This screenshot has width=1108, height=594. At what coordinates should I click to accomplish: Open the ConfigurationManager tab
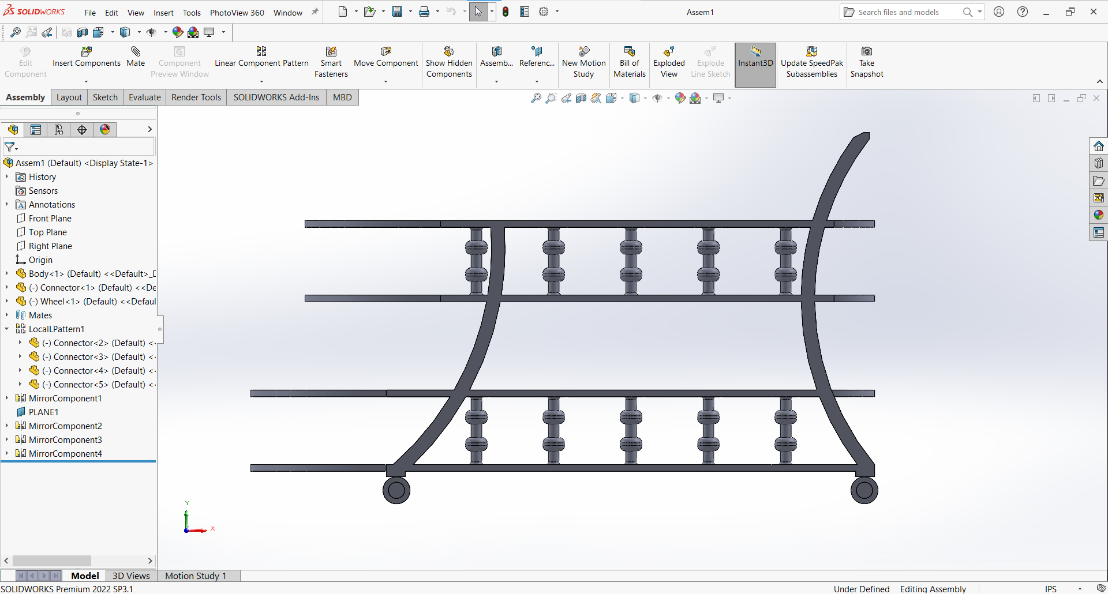coord(59,130)
